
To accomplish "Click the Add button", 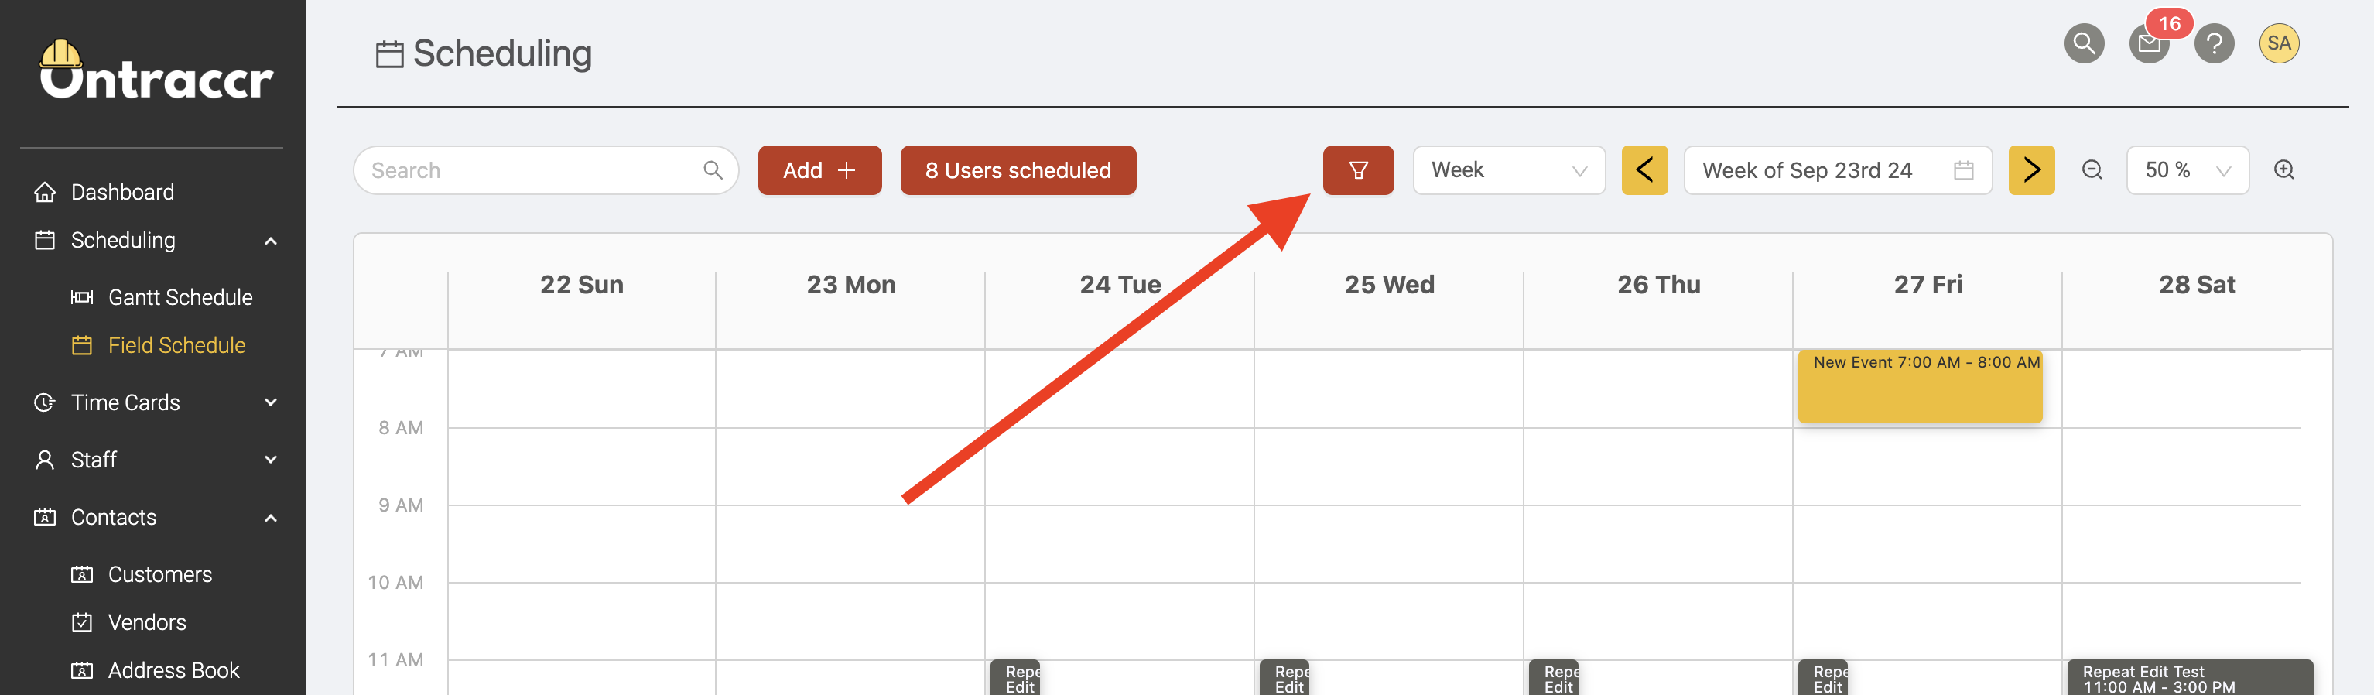I will pos(819,170).
